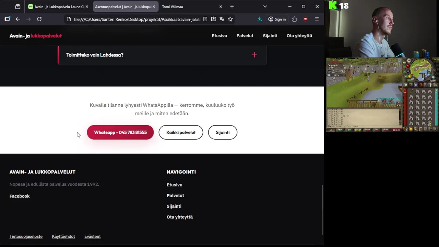This screenshot has height=247, width=439.
Task: Open the Skills tab in game
Action: (x=411, y=85)
